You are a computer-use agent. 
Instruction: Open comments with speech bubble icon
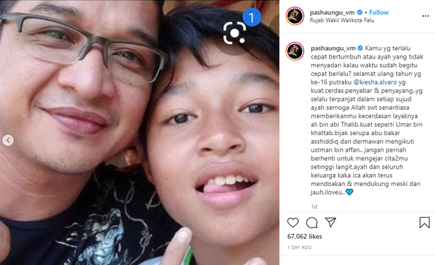312,223
